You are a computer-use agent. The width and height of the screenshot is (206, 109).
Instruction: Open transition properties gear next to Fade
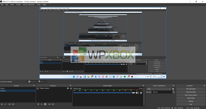pyautogui.click(x=173, y=89)
